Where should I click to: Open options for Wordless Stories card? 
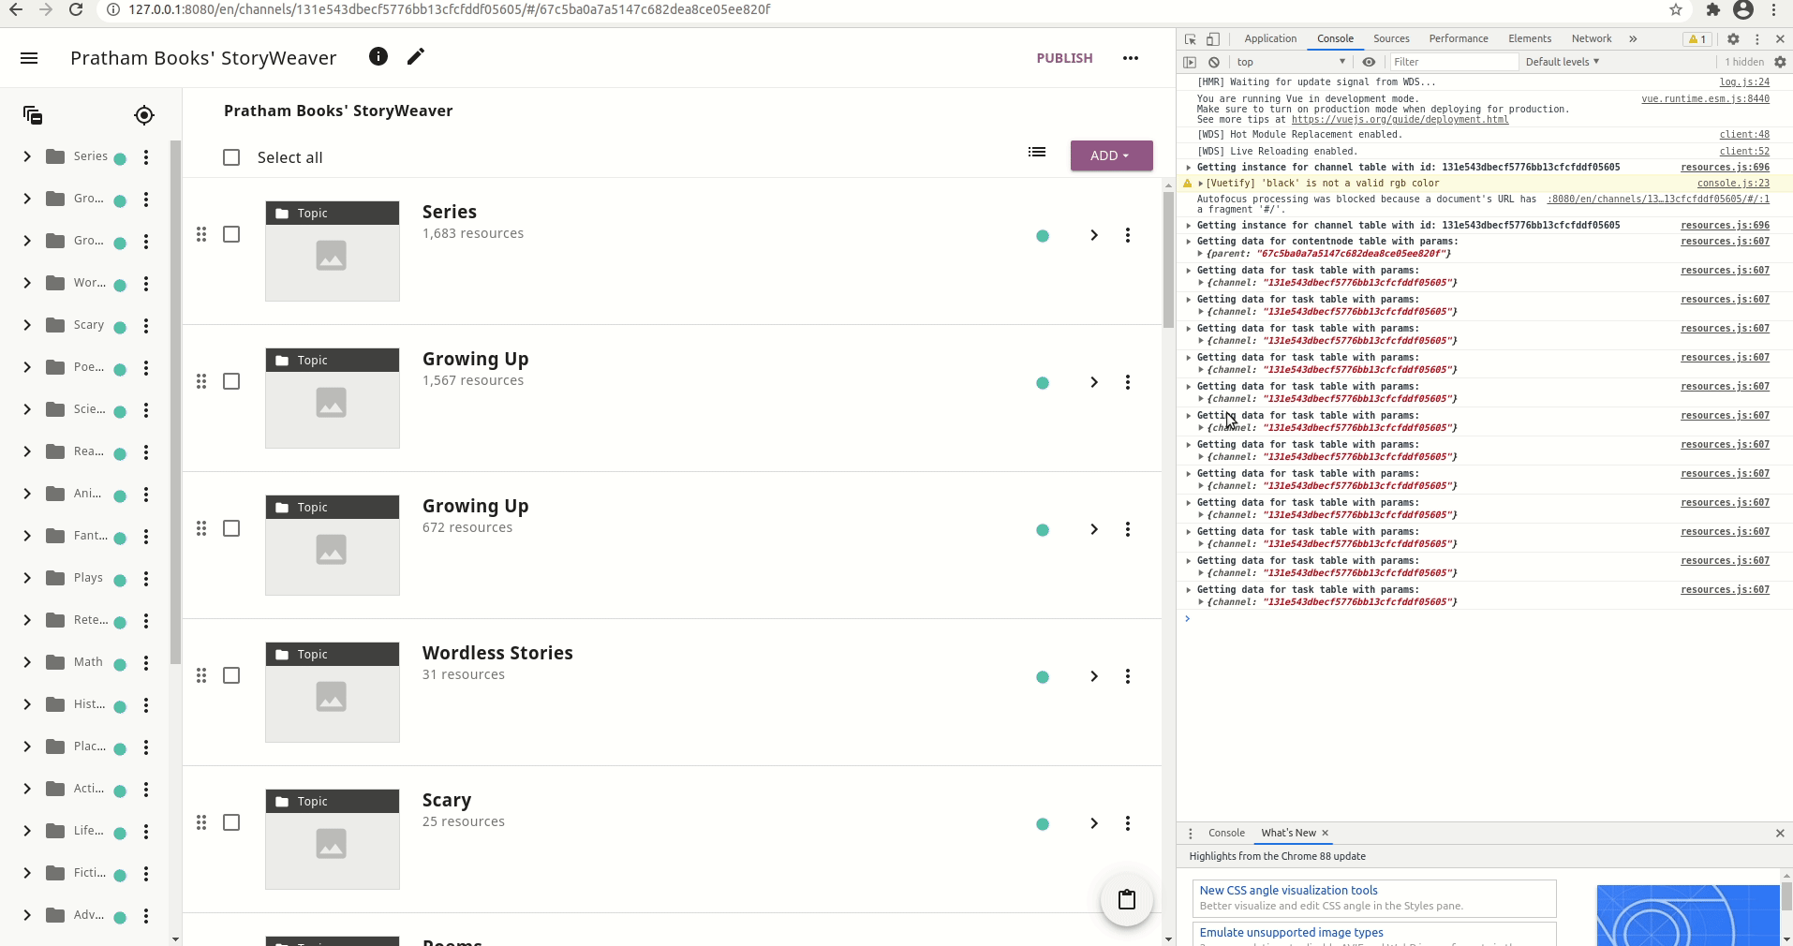[x=1128, y=676]
